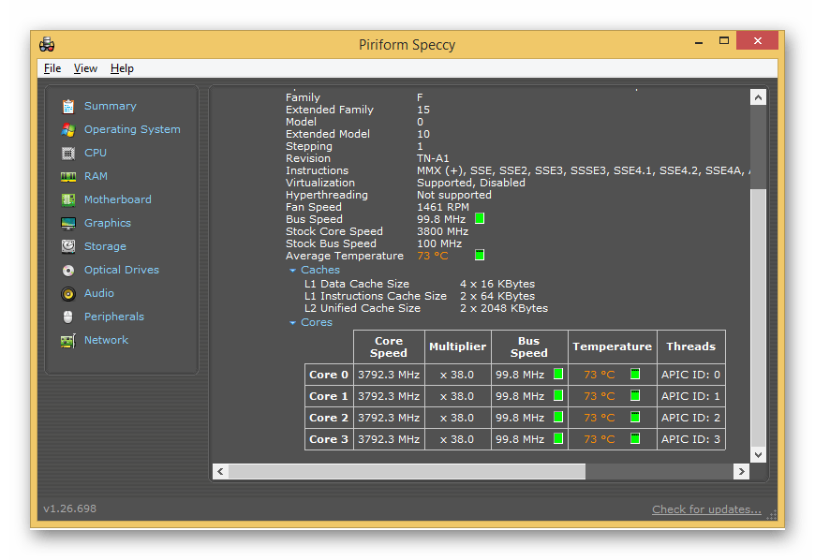
Task: Click the horizontal scrollbar right arrow
Action: [x=741, y=471]
